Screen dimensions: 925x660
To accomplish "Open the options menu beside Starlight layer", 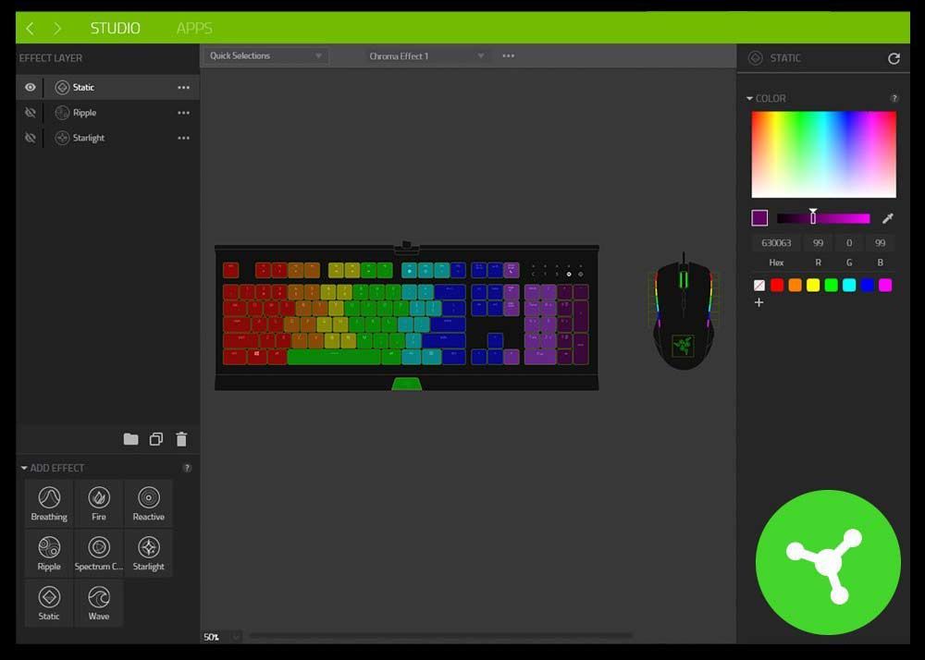I will [x=183, y=138].
